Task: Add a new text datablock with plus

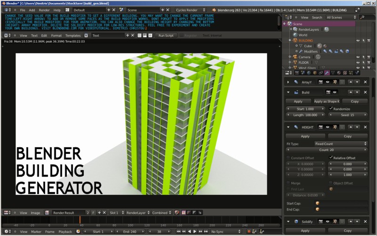Action: click(x=127, y=35)
